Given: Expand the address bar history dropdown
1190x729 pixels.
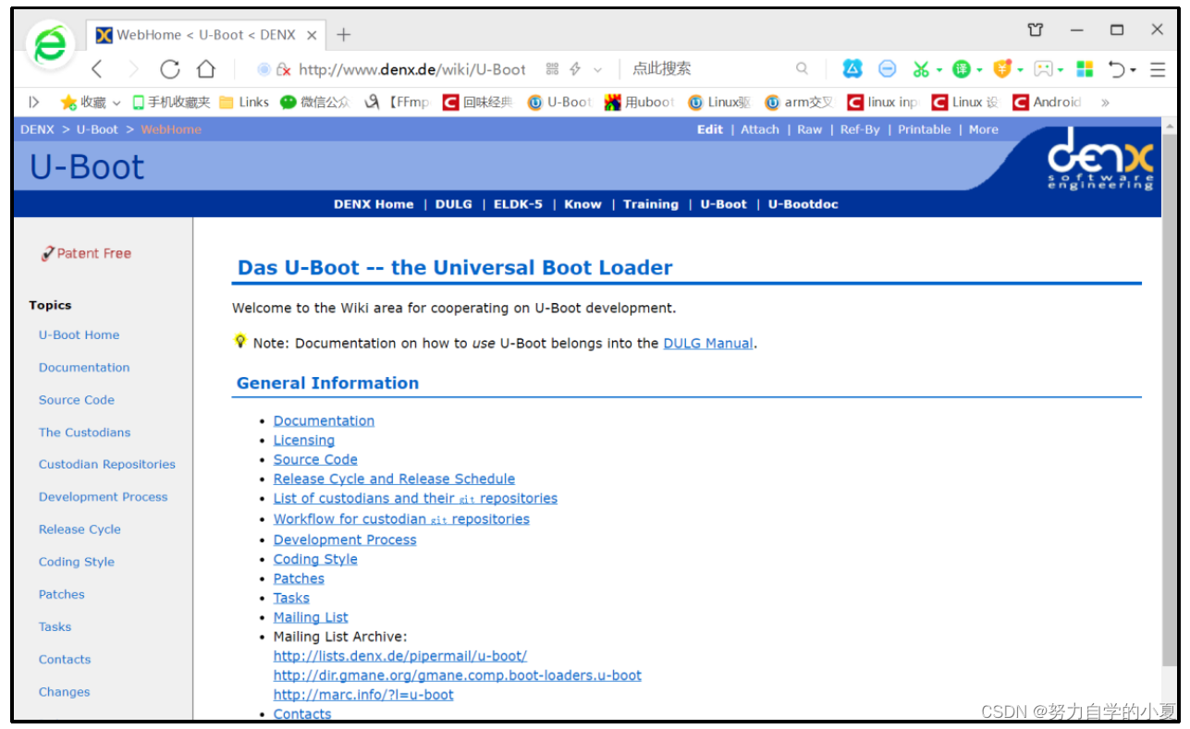Looking at the screenshot, I should click(597, 69).
